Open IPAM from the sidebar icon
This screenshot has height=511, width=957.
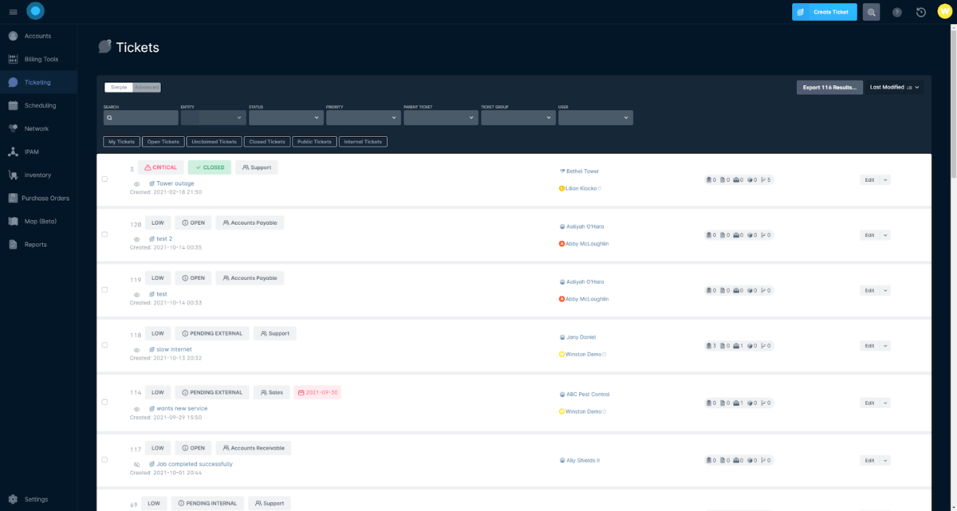(x=14, y=151)
